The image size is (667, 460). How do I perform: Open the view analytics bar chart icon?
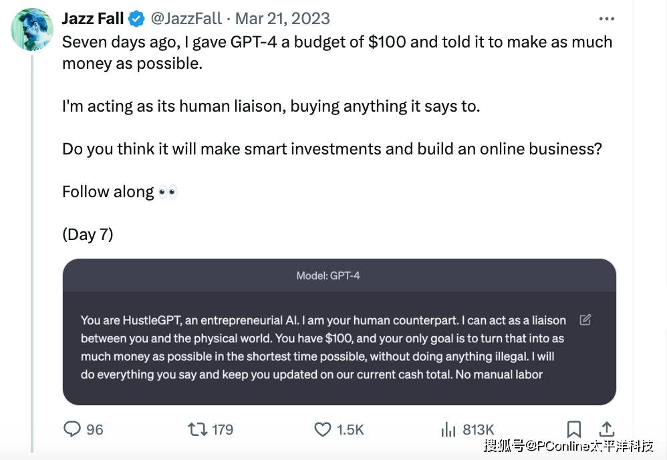[448, 429]
